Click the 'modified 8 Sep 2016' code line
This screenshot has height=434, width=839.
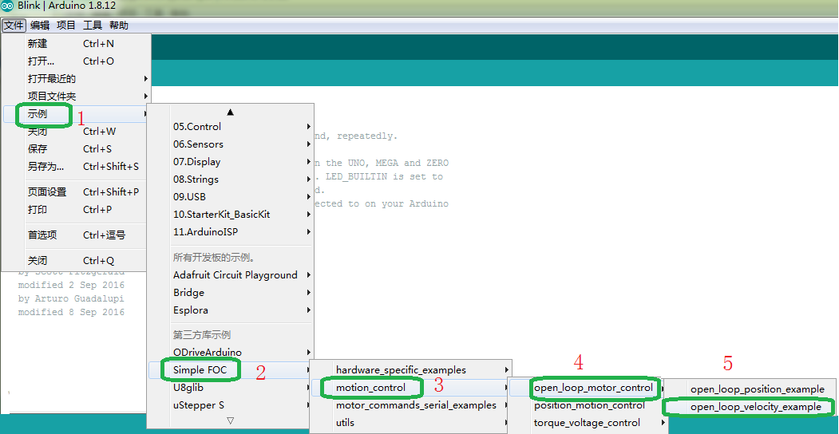point(71,312)
